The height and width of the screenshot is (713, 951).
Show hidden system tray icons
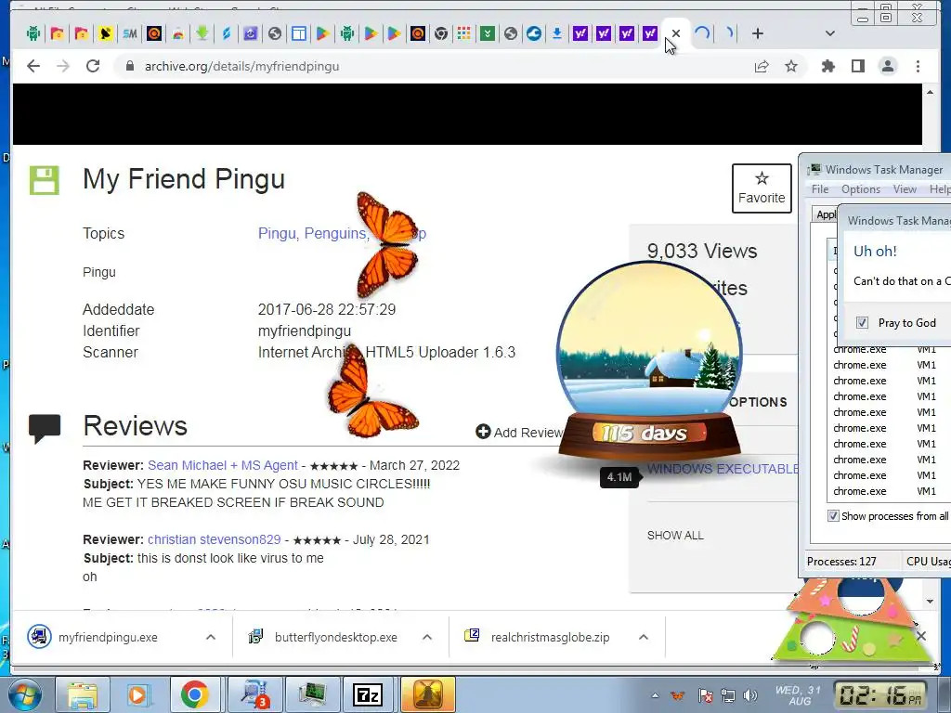tap(655, 695)
